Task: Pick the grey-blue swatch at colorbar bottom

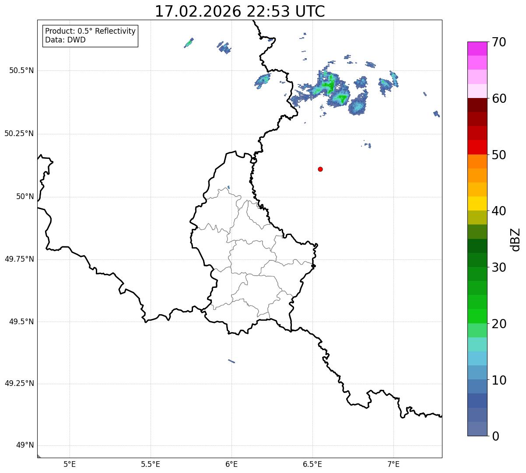Action: (x=477, y=429)
